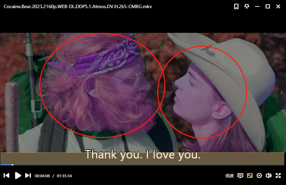286x185 pixels.
Task: Click the 01:35:34 total duration label
Action: (x=64, y=176)
